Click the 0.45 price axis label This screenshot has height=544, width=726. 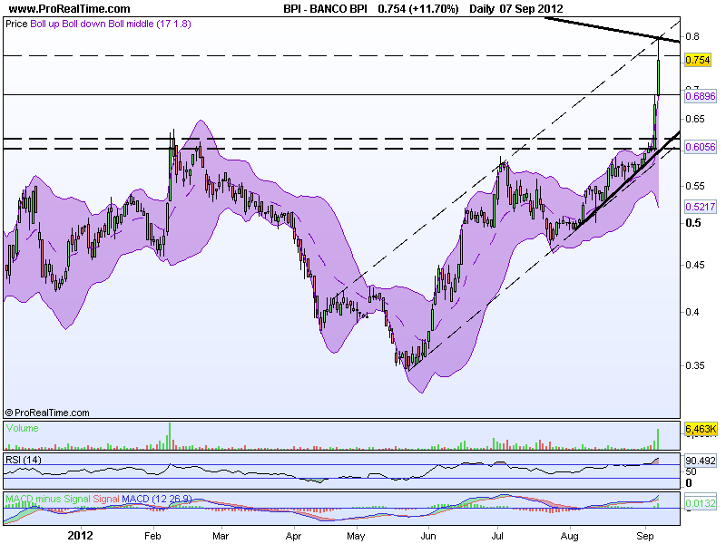tap(695, 265)
